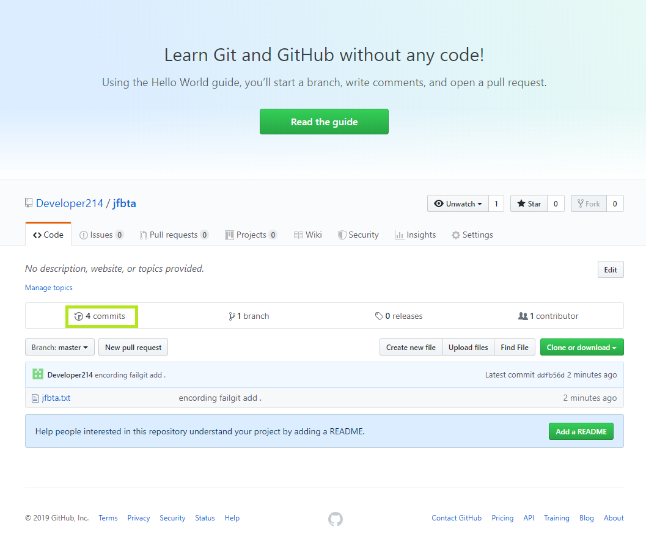Open the jfbta repository name link

click(124, 203)
